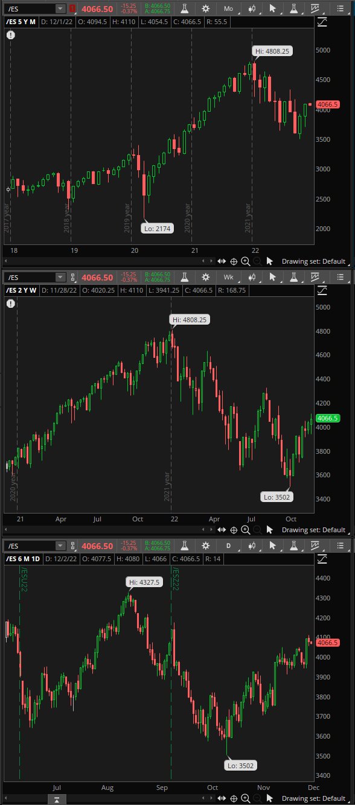Zoom in using magnifier below monthly chart

246,261
